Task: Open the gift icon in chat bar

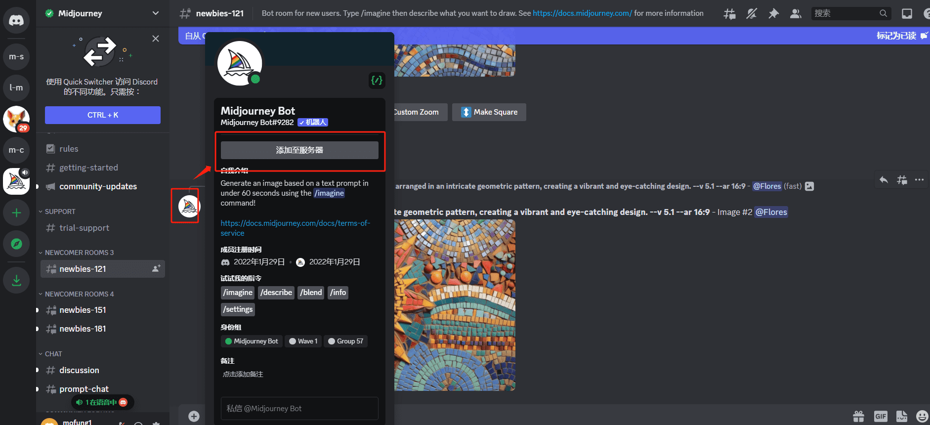Action: [x=859, y=417]
